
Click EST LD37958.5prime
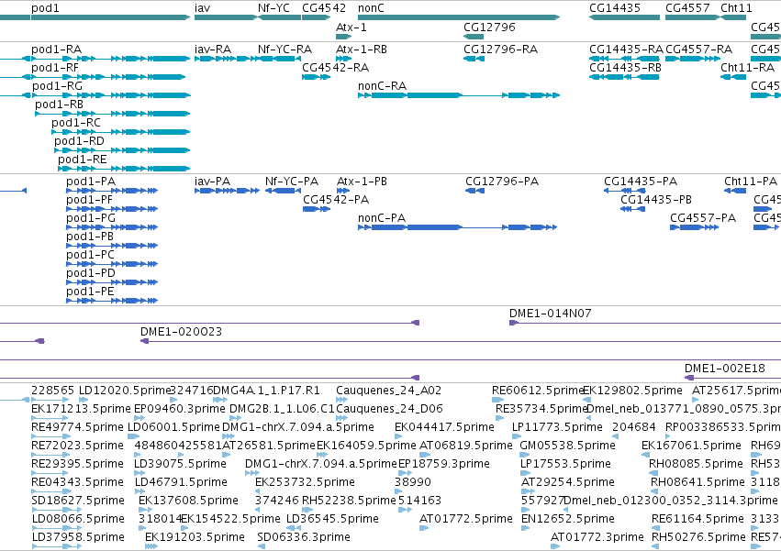[x=78, y=537]
